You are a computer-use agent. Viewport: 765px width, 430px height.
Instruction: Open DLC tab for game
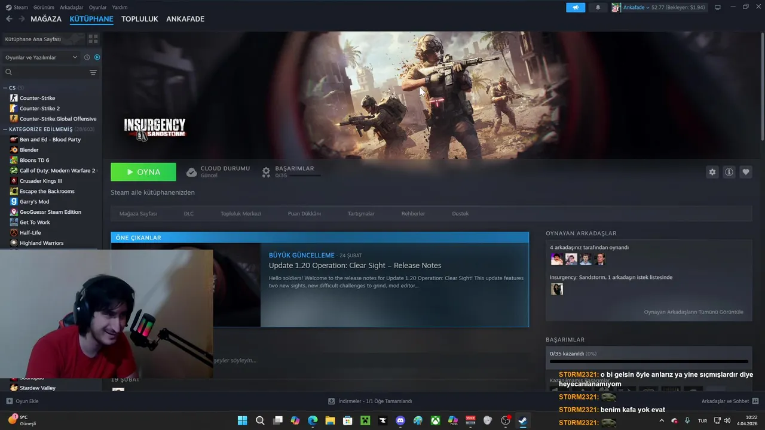[189, 213]
